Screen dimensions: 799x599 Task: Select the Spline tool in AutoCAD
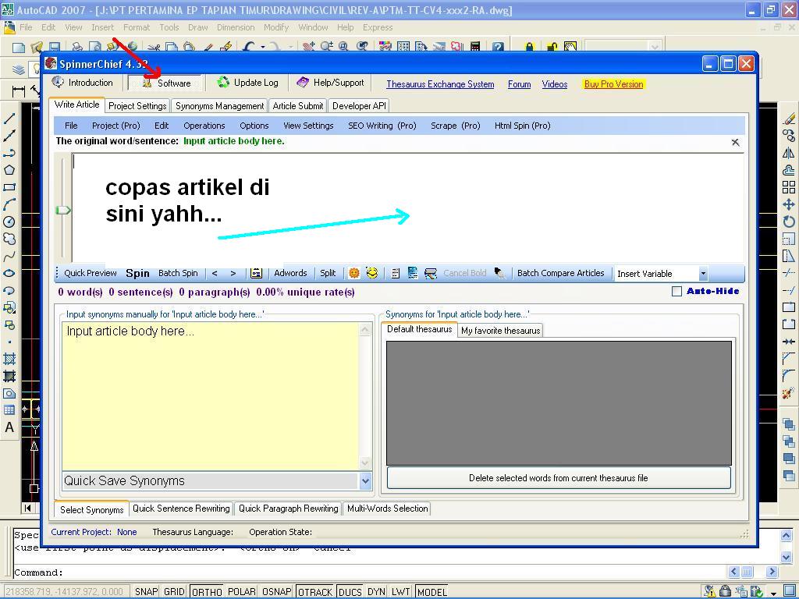(x=9, y=256)
